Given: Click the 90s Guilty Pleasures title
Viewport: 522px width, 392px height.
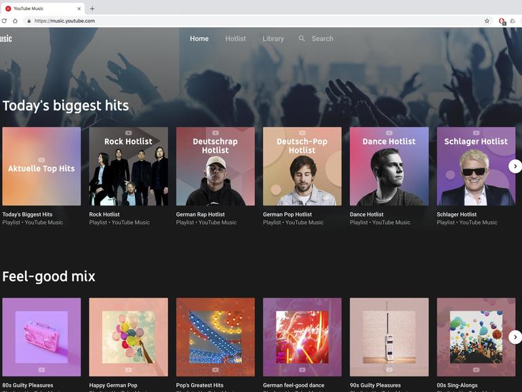Looking at the screenshot, I should [x=375, y=385].
